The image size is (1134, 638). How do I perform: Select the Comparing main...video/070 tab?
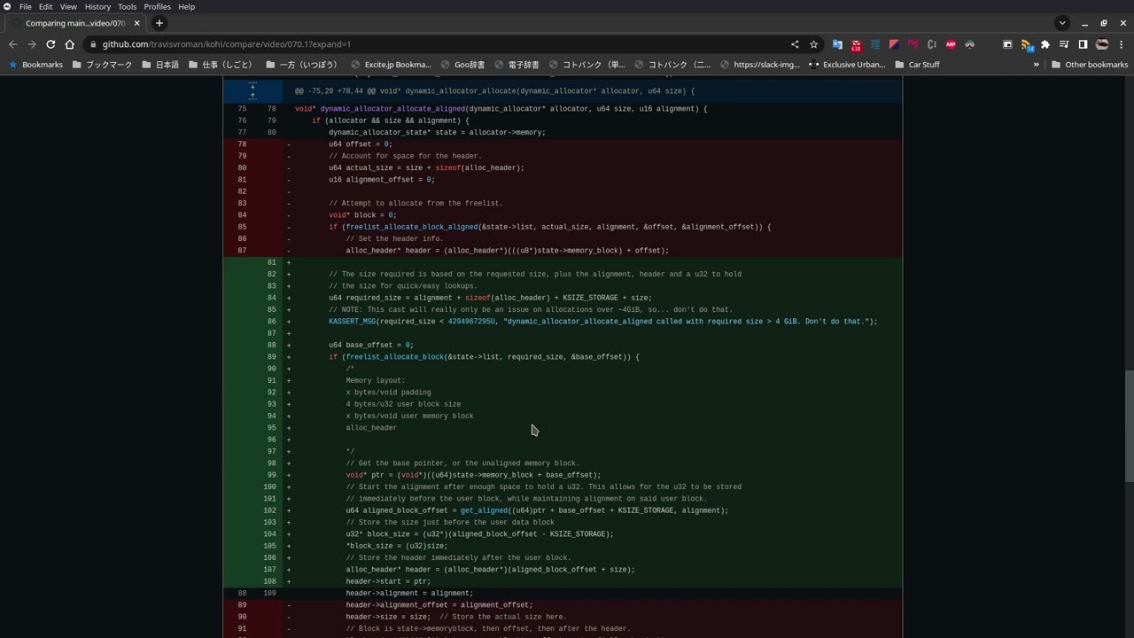(x=75, y=23)
